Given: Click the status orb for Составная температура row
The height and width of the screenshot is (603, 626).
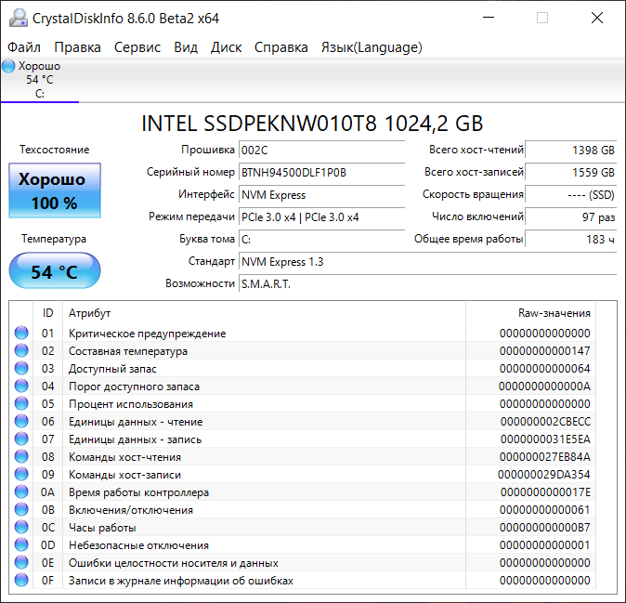Looking at the screenshot, I should point(21,351).
